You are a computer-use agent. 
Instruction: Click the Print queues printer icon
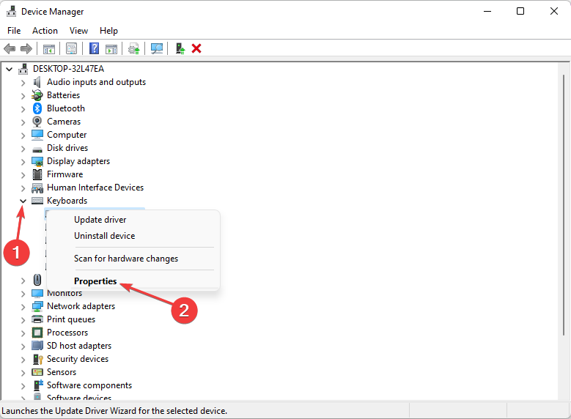click(x=37, y=319)
